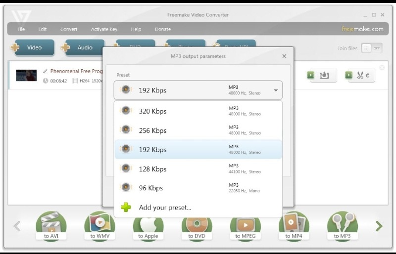Open the Donate menu

(163, 29)
